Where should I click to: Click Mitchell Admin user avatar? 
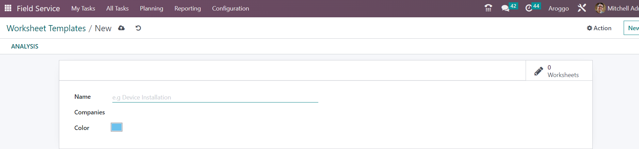click(x=600, y=8)
